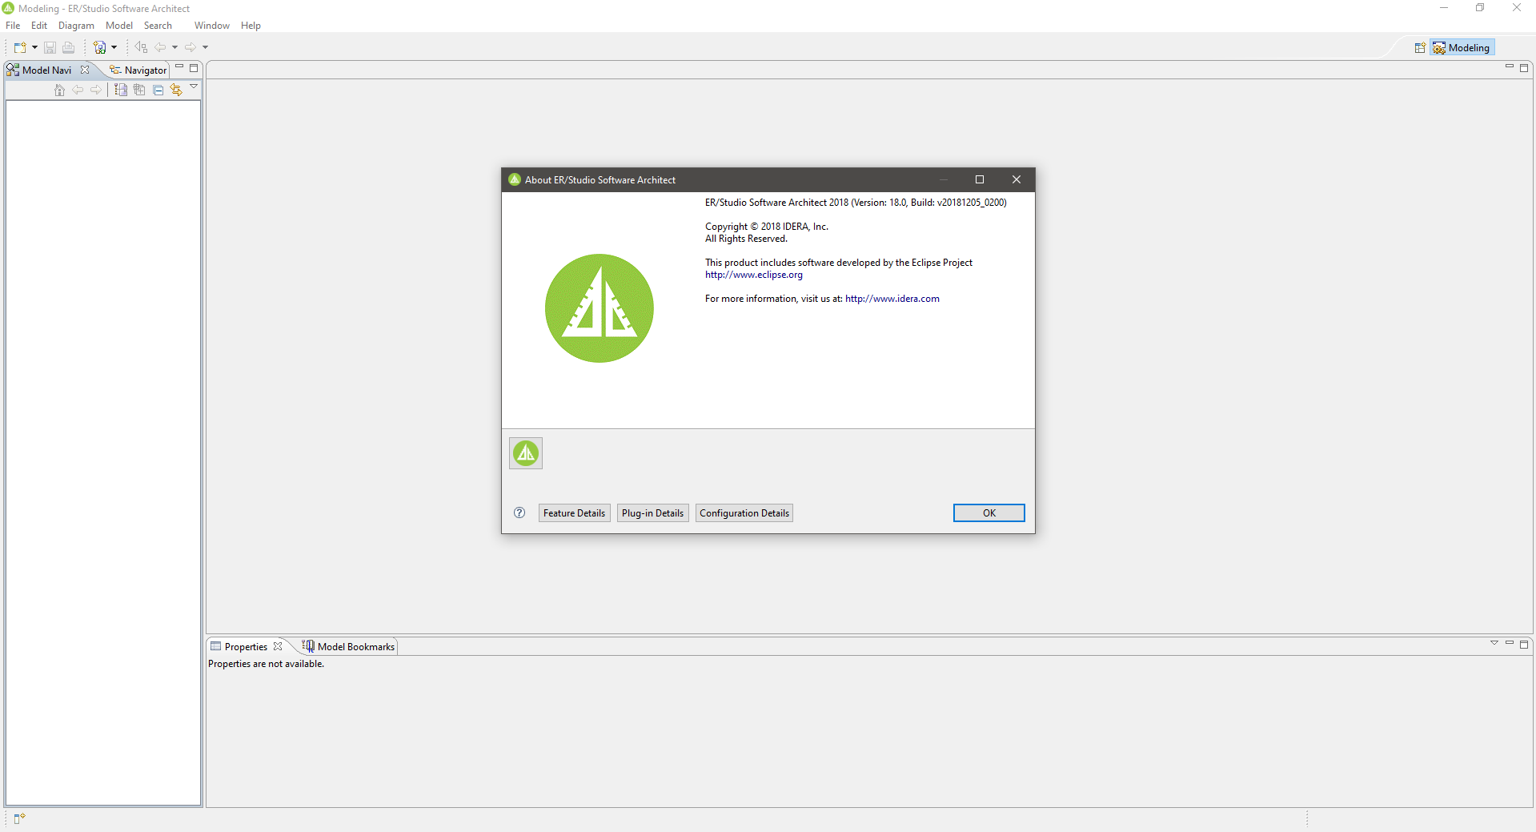Click the New Diagram toolbar icon
The image size is (1536, 832).
[100, 47]
